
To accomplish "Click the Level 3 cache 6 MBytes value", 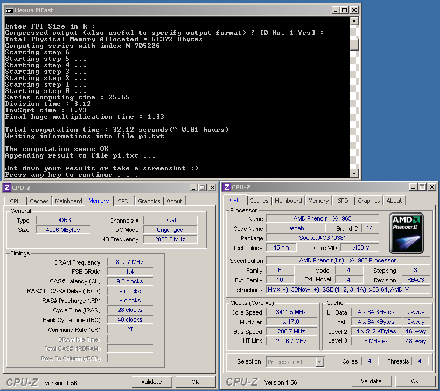I will click(376, 341).
